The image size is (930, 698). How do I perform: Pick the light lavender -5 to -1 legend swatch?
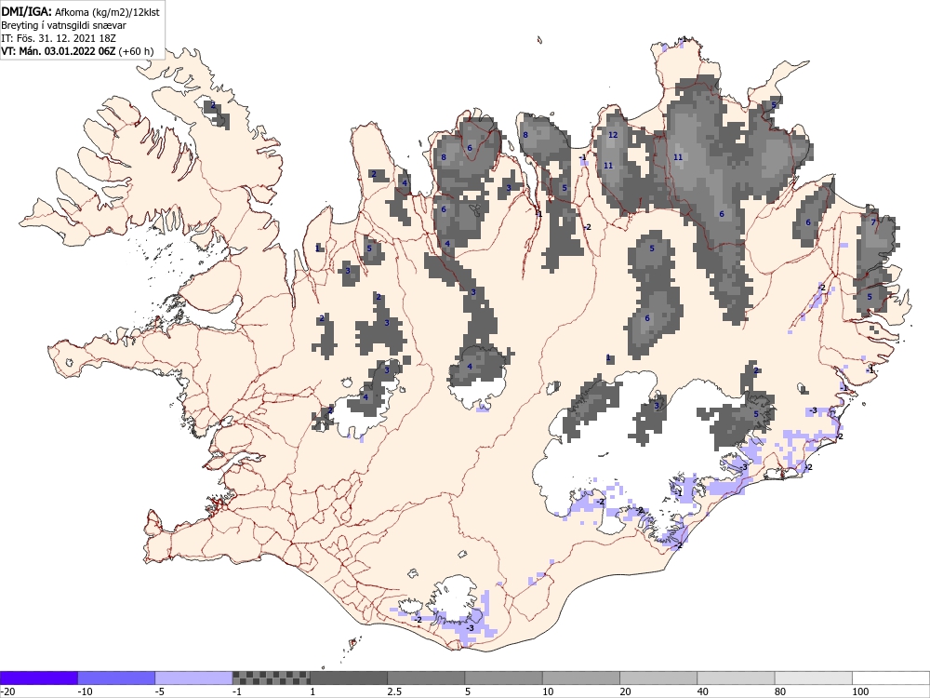pos(194,678)
